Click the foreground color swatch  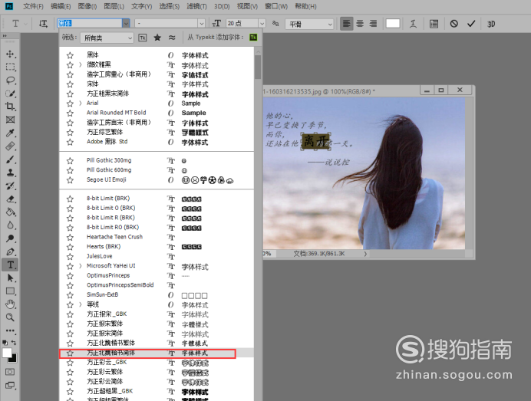coord(7,353)
